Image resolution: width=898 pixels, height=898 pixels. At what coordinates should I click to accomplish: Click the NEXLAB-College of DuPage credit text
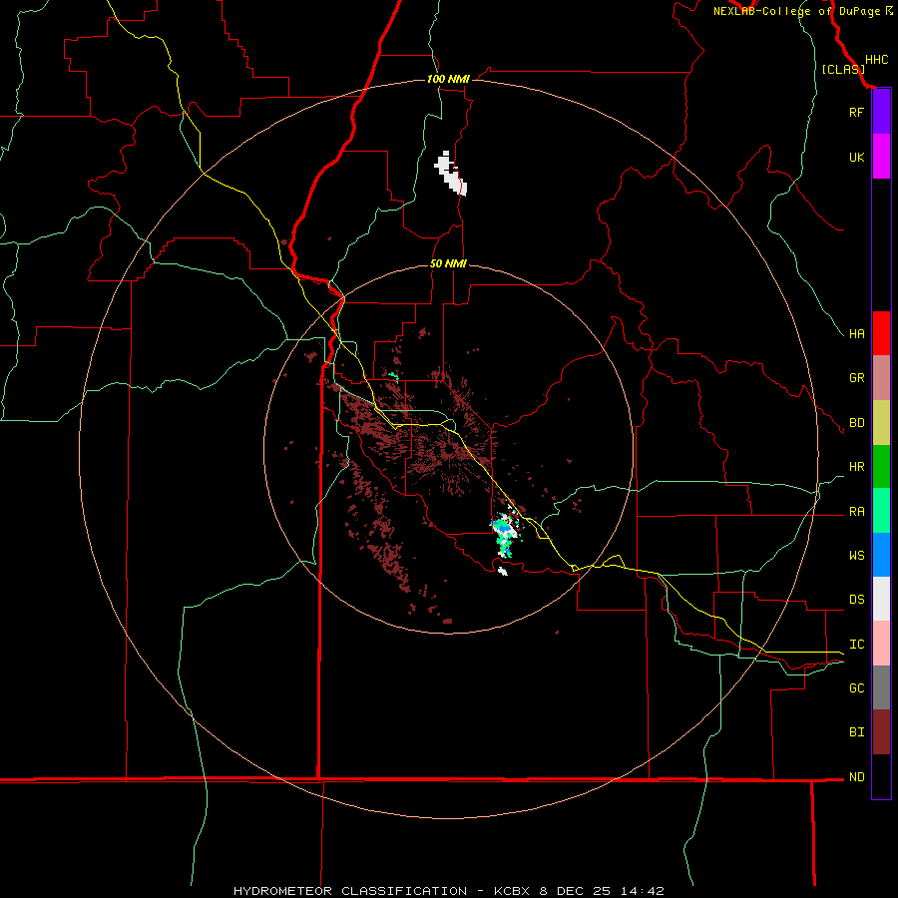(x=798, y=11)
